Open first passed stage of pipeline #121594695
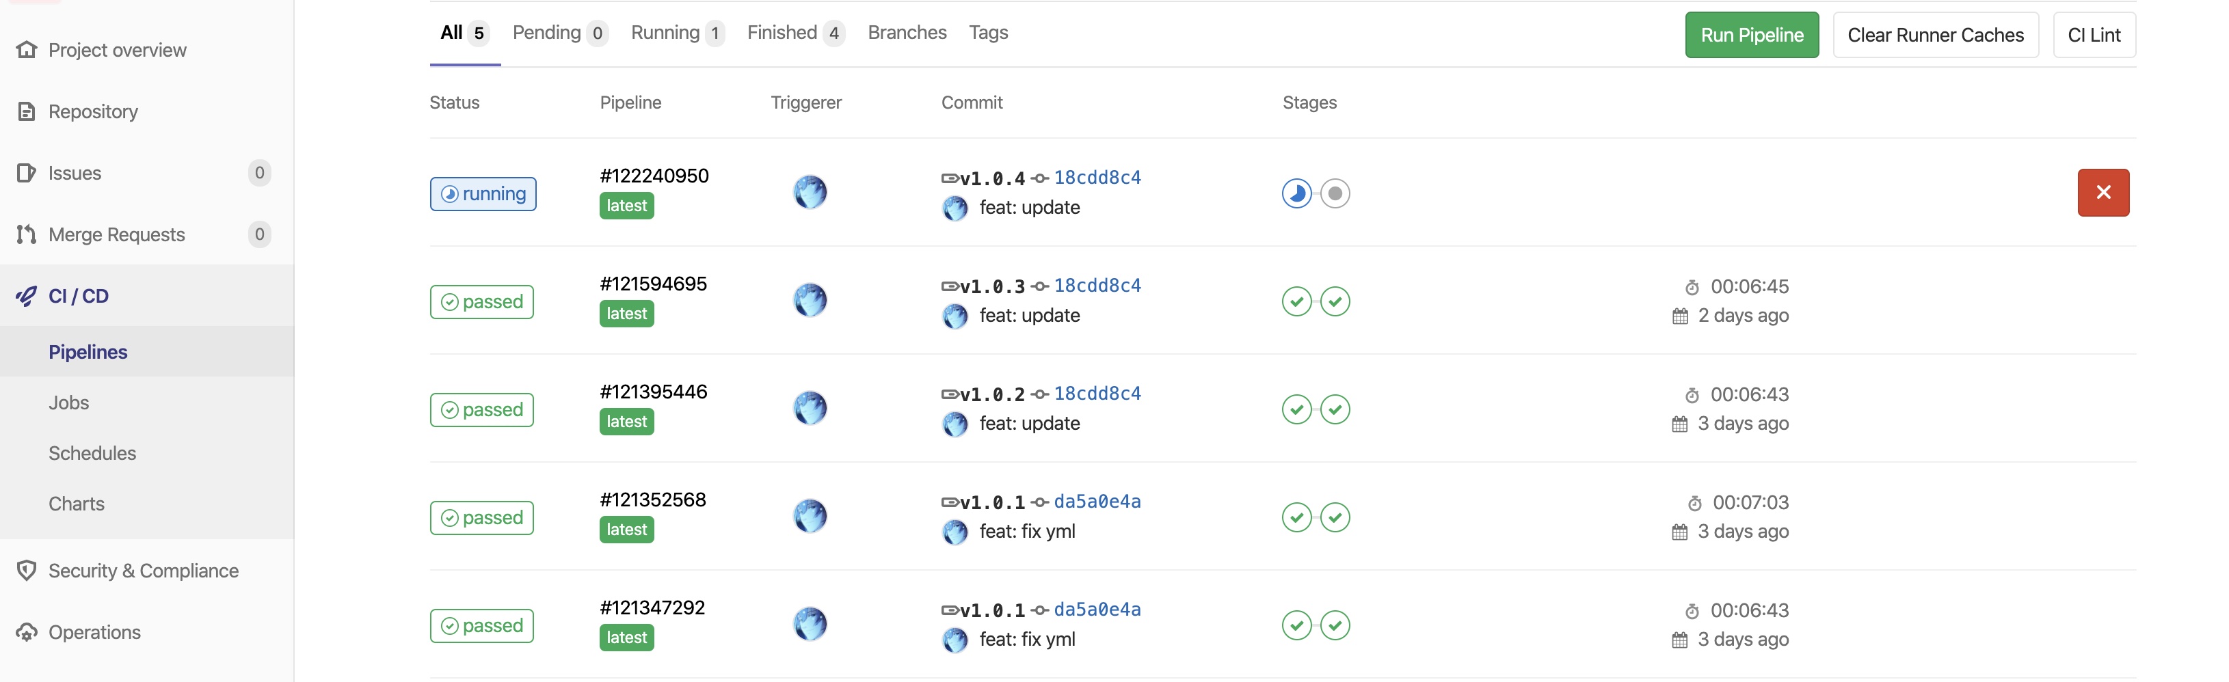This screenshot has height=682, width=2229. pos(1296,301)
